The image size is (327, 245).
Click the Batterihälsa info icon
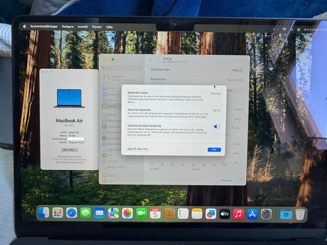(241, 80)
